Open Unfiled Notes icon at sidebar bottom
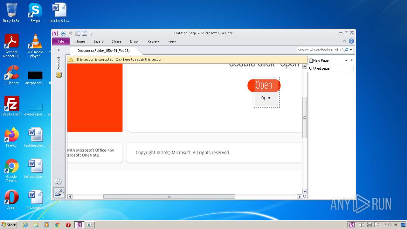The image size is (407, 229). pyautogui.click(x=59, y=182)
